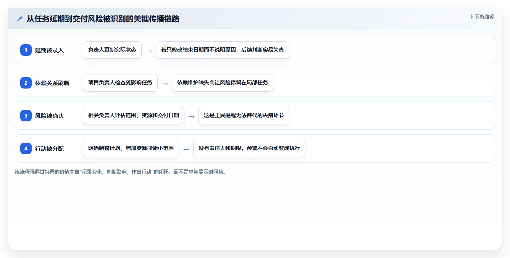This screenshot has height=258, width=510.
Task: Select the step 3 number badge
Action: [x=26, y=116]
